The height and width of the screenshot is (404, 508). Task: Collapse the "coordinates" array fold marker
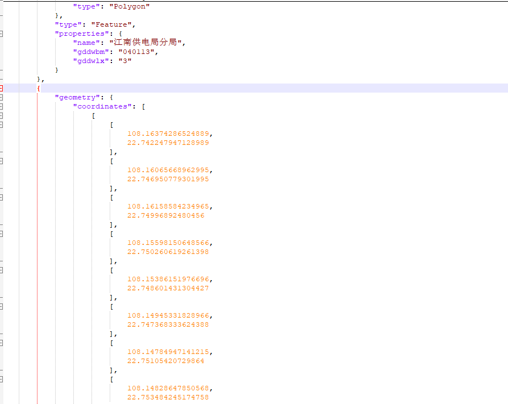click(1, 106)
